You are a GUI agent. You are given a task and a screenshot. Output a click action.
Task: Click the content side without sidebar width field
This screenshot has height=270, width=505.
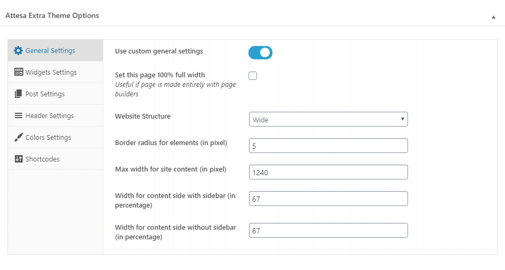coord(328,230)
